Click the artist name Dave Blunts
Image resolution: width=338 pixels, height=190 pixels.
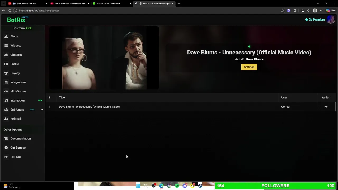255,59
